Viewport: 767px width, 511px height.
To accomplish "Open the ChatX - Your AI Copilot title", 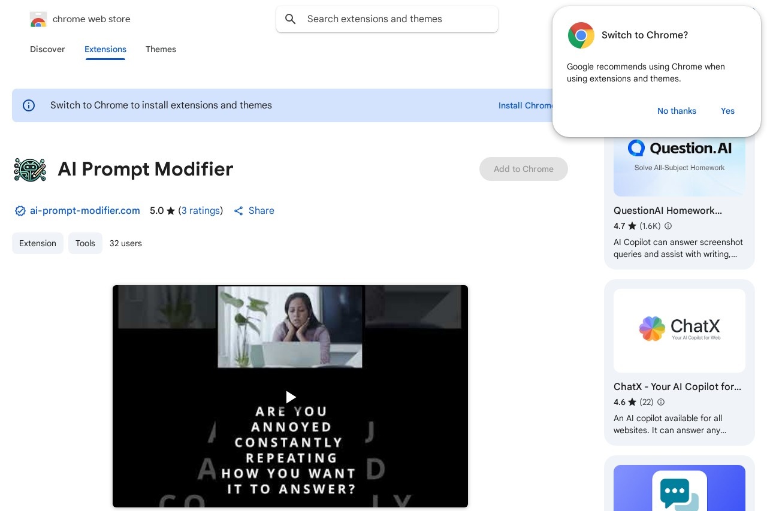I will [677, 386].
